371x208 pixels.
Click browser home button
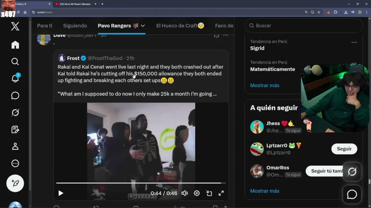[x=25, y=12]
